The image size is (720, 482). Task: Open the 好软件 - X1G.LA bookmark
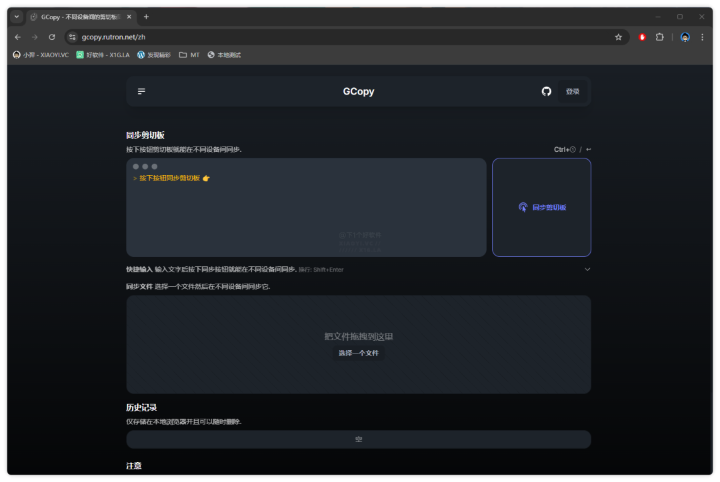point(103,55)
